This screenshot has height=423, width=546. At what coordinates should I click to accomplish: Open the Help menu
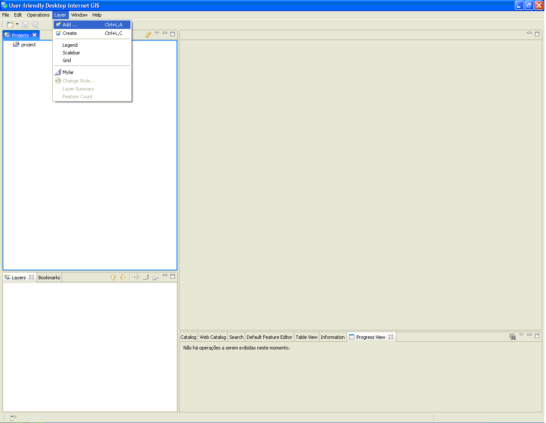(x=97, y=15)
